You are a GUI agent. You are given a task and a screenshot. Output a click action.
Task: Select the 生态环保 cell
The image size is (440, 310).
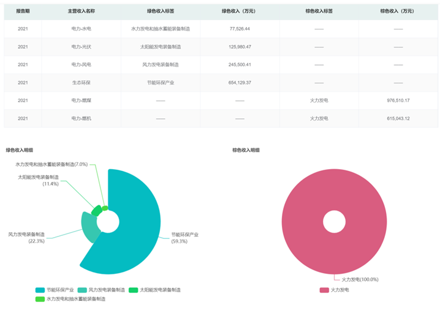[x=81, y=83]
